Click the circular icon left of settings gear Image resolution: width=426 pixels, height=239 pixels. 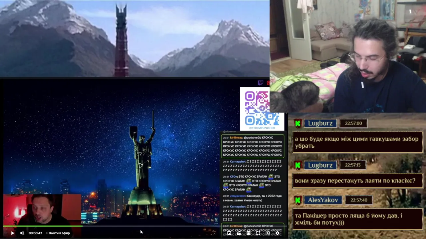click(268, 233)
